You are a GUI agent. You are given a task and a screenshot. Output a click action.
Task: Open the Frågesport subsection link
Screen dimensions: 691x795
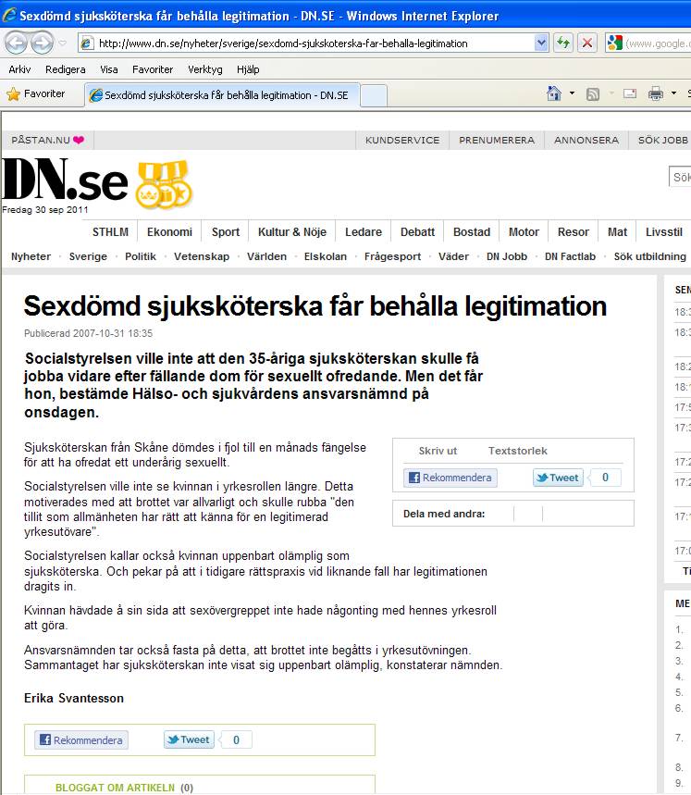pyautogui.click(x=392, y=256)
